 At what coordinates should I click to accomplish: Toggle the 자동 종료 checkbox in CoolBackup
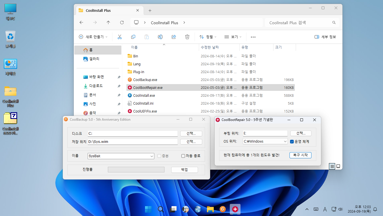[x=183, y=156]
